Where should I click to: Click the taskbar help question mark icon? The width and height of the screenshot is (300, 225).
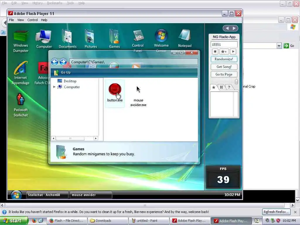[x=257, y=221]
